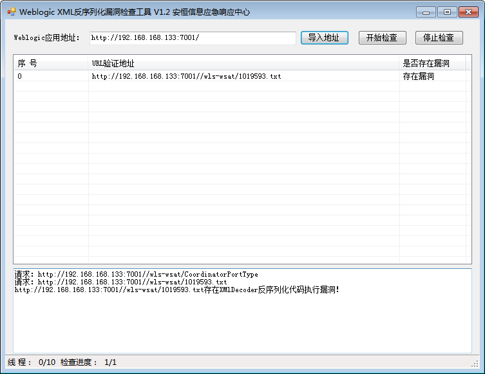The width and height of the screenshot is (485, 374).
Task: Click the XMLDecoder反序列化代码执行漏洞 log line
Action: coord(177,290)
